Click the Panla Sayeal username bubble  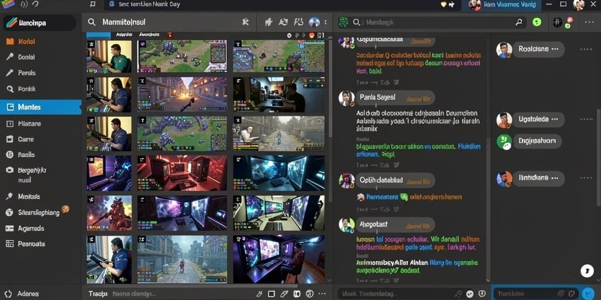pos(395,98)
